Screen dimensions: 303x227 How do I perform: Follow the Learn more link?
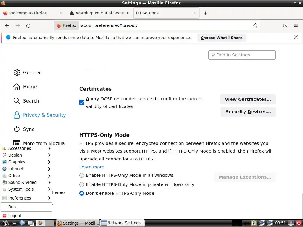[92, 167]
